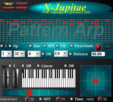Enable the Release checkbox
Screen dimensions: 113x102
[70, 54]
